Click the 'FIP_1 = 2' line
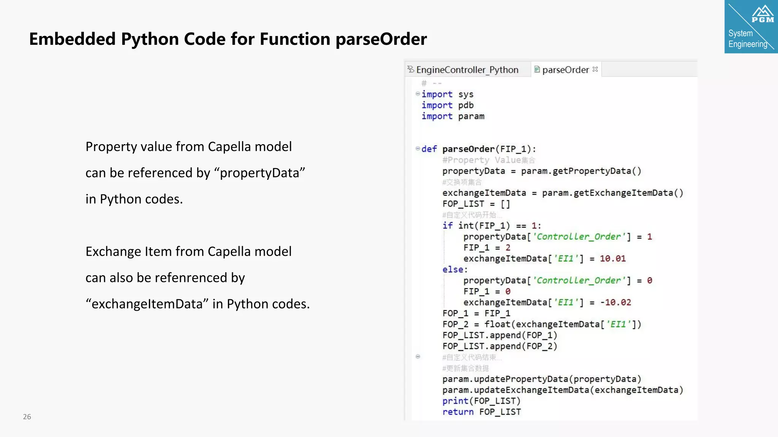This screenshot has height=437, width=778. click(487, 248)
